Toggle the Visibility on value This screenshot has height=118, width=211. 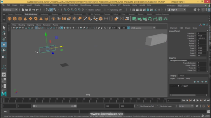pyautogui.click(x=201, y=55)
